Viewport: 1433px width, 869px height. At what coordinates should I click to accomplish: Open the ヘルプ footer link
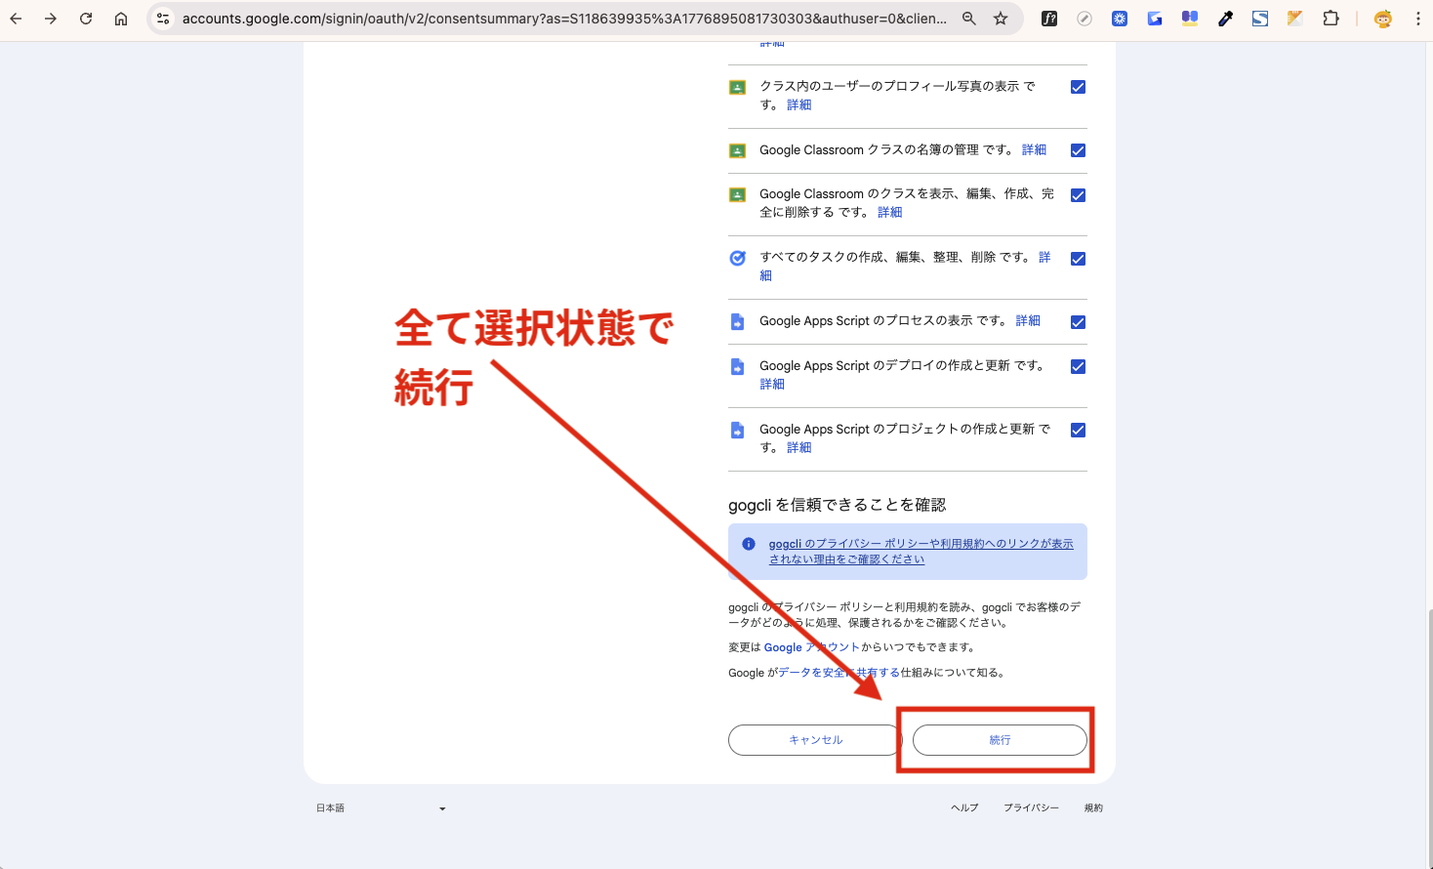[964, 807]
